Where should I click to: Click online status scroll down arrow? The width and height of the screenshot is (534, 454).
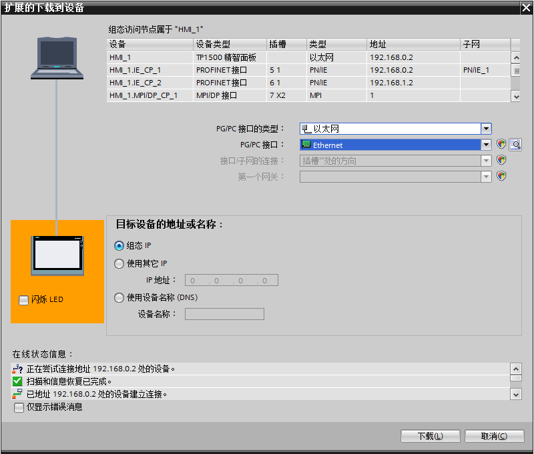[x=516, y=395]
